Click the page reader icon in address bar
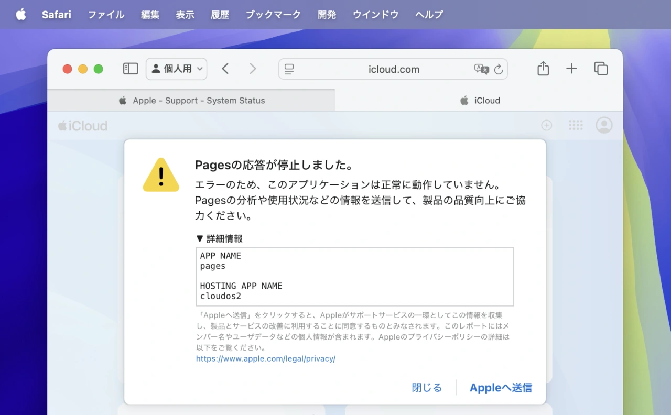Viewport: 671px width, 415px height. [289, 69]
